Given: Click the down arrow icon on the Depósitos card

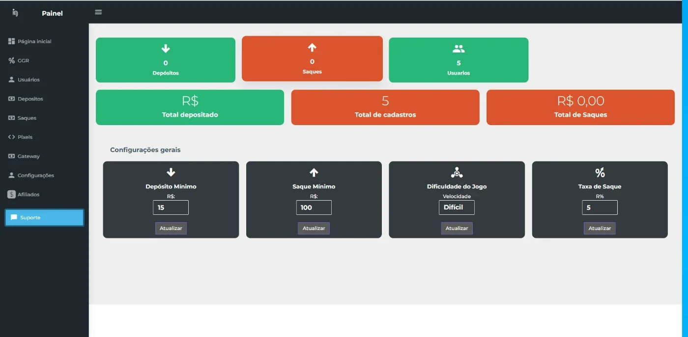Looking at the screenshot, I should pyautogui.click(x=166, y=49).
